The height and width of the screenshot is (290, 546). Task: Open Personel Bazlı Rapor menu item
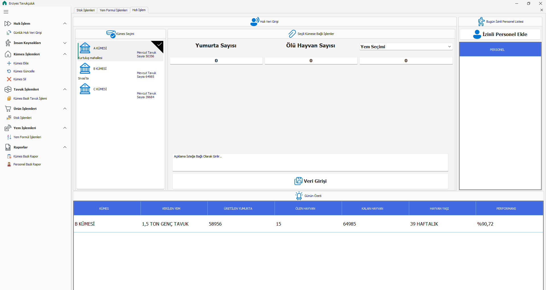[27, 164]
